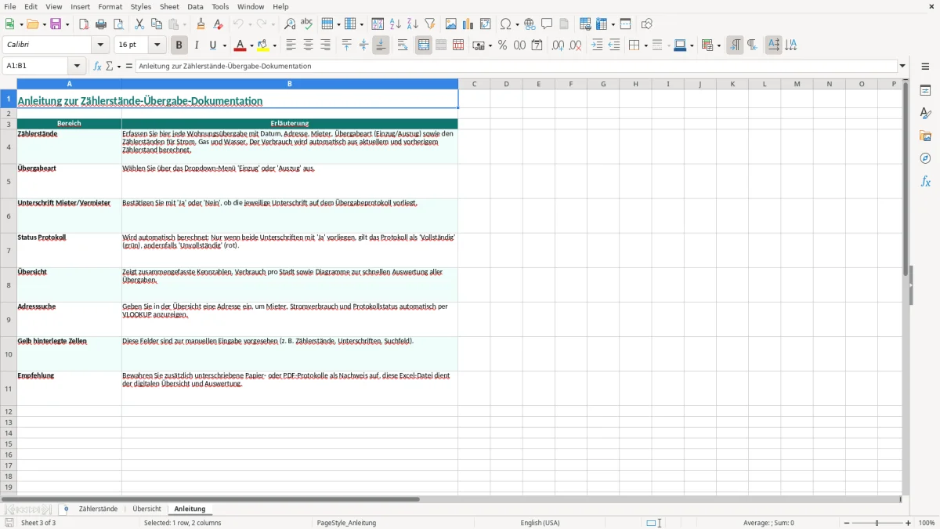Insert an image
This screenshot has width=940, height=529.
[451, 24]
